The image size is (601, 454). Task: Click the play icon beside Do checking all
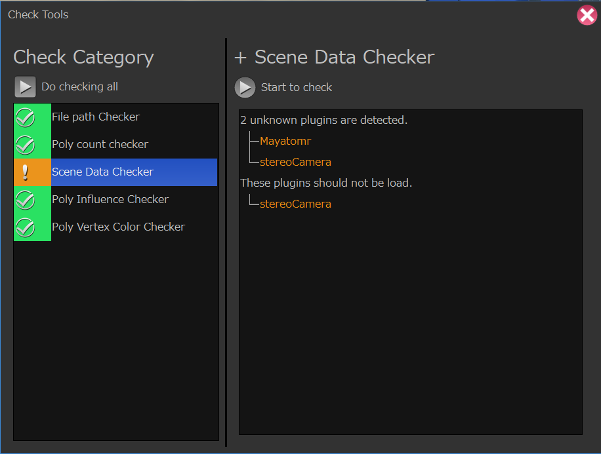coord(25,87)
